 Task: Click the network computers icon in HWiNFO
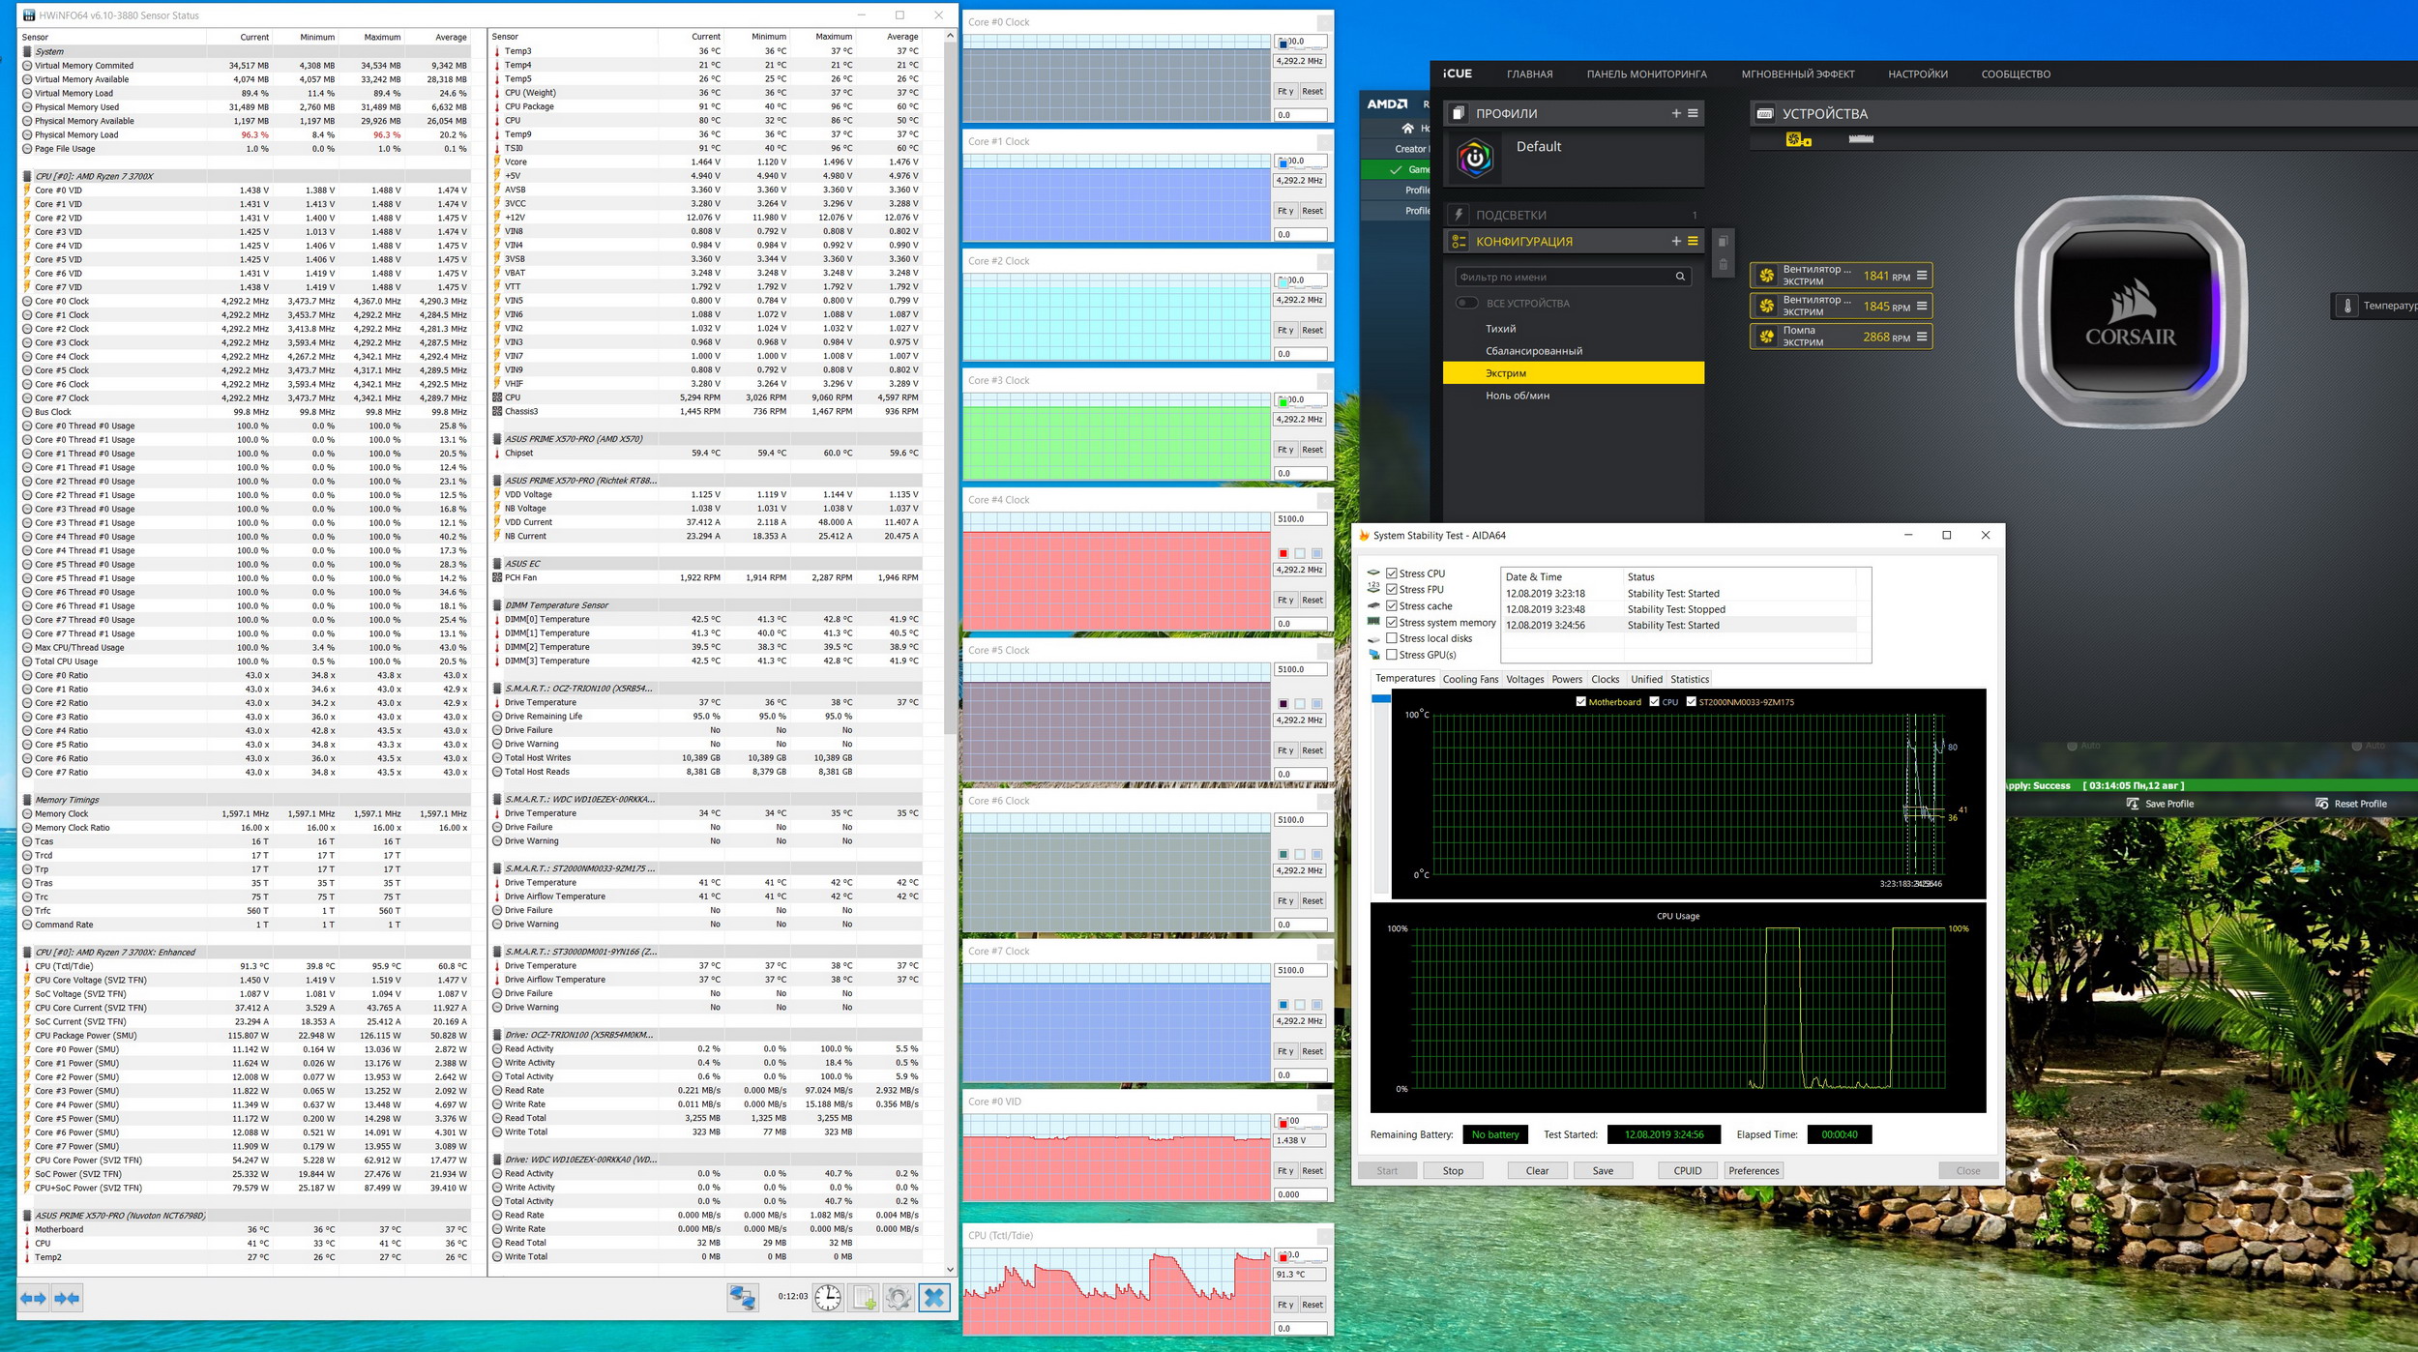pyautogui.click(x=743, y=1298)
